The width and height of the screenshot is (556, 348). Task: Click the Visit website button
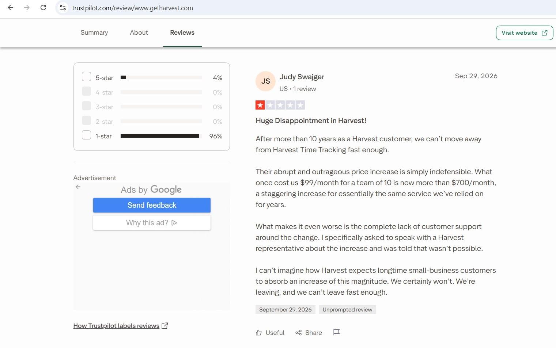[525, 33]
